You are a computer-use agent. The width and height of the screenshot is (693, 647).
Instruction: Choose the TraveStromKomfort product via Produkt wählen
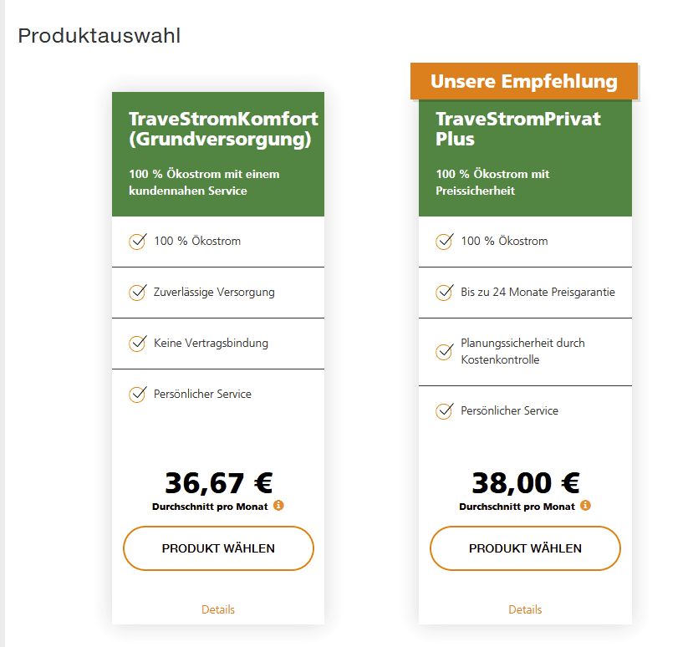[218, 548]
